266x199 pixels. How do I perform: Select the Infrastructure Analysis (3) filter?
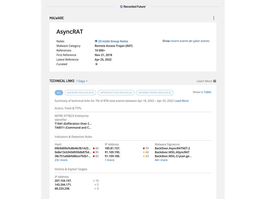116,92
